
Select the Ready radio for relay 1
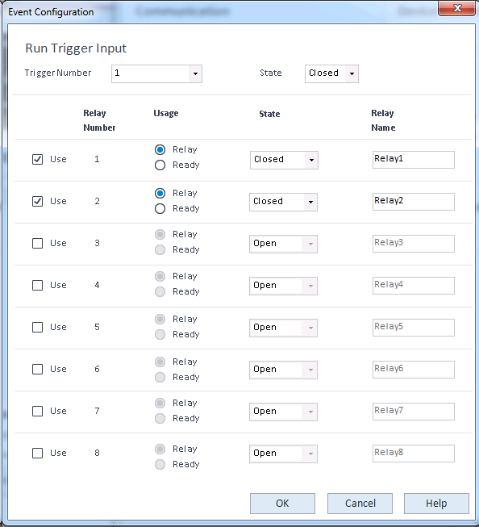(160, 165)
